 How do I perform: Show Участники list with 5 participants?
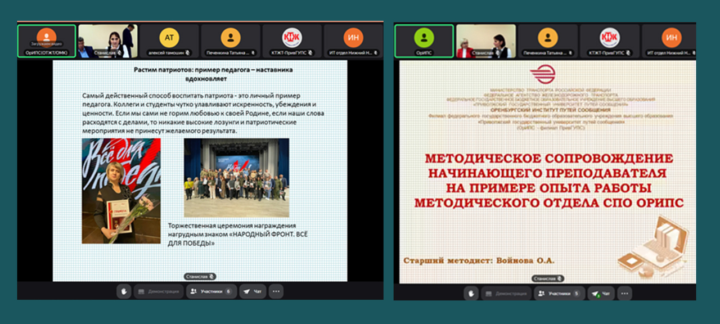tap(559, 293)
